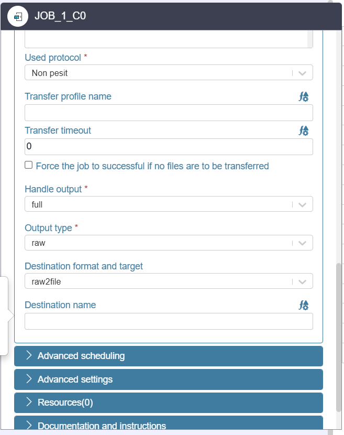Viewport: 344px width, 435px height.
Task: Click the Destination name label
Action: point(60,305)
